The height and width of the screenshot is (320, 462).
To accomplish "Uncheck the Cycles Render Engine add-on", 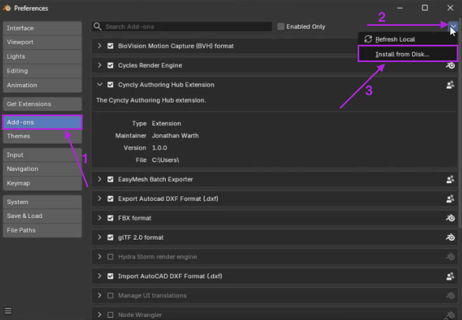I will (x=110, y=65).
